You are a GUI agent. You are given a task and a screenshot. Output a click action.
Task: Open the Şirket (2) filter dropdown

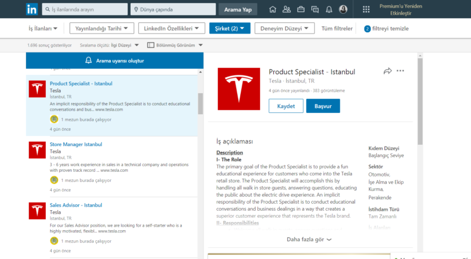coord(230,28)
